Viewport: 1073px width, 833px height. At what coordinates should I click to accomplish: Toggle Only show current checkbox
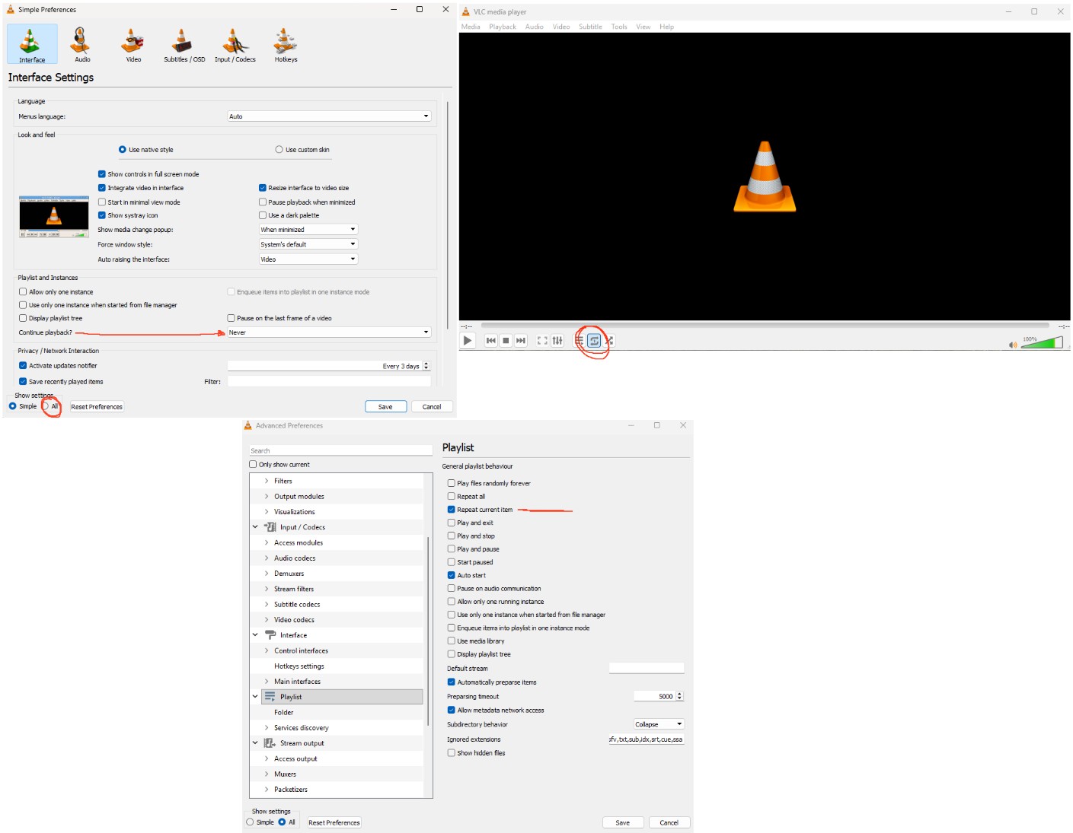[253, 465]
